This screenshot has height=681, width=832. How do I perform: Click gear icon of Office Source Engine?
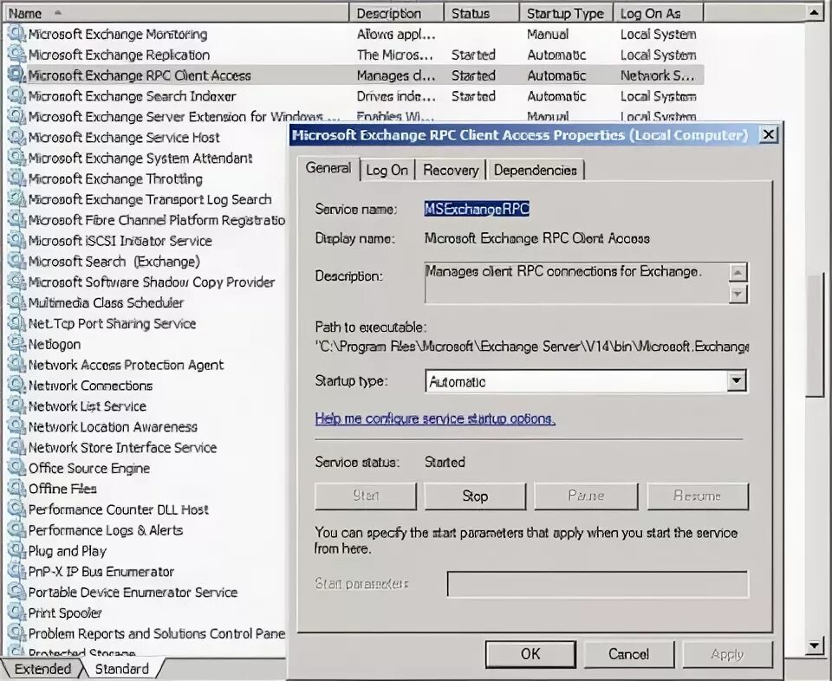point(16,469)
